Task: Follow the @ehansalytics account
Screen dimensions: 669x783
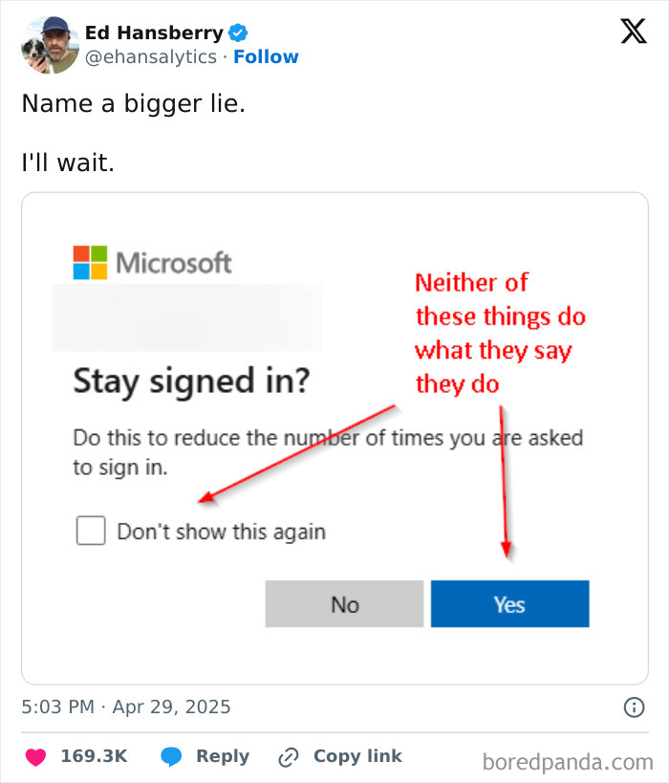Action: (x=266, y=56)
